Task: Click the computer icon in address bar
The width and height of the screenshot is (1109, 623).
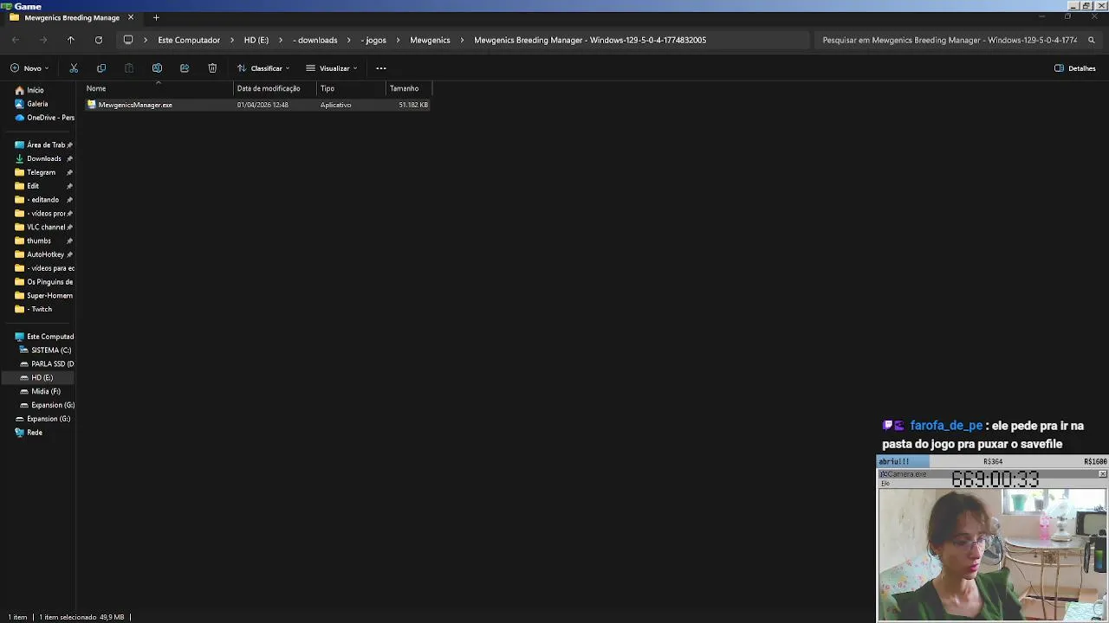Action: 128,40
